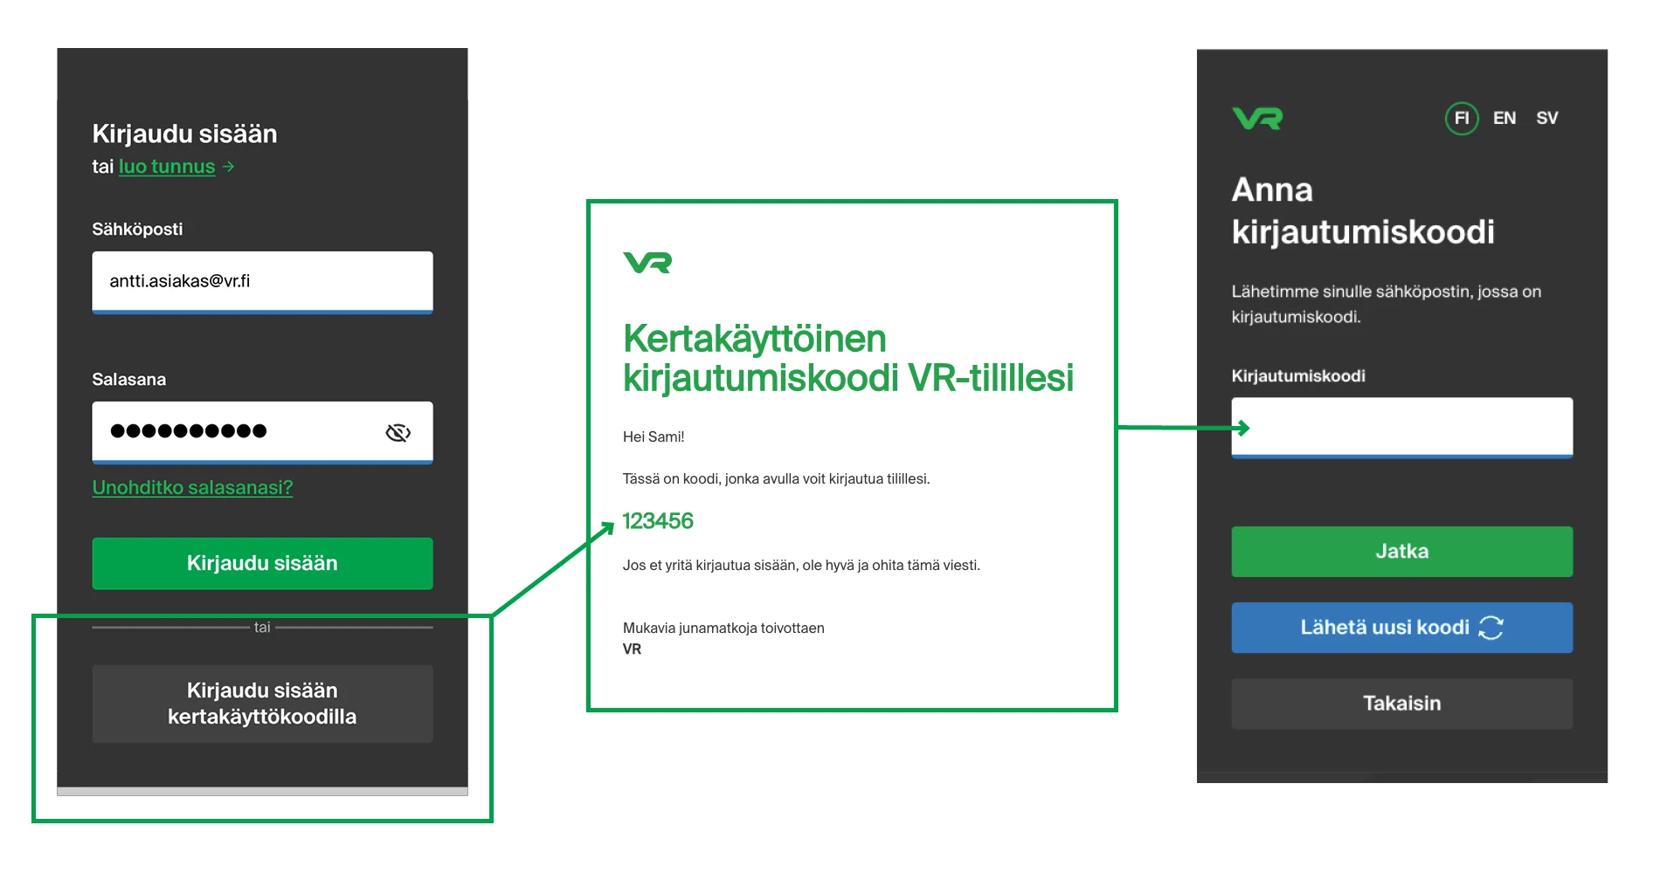Focus the Salasana password field

coord(262,432)
